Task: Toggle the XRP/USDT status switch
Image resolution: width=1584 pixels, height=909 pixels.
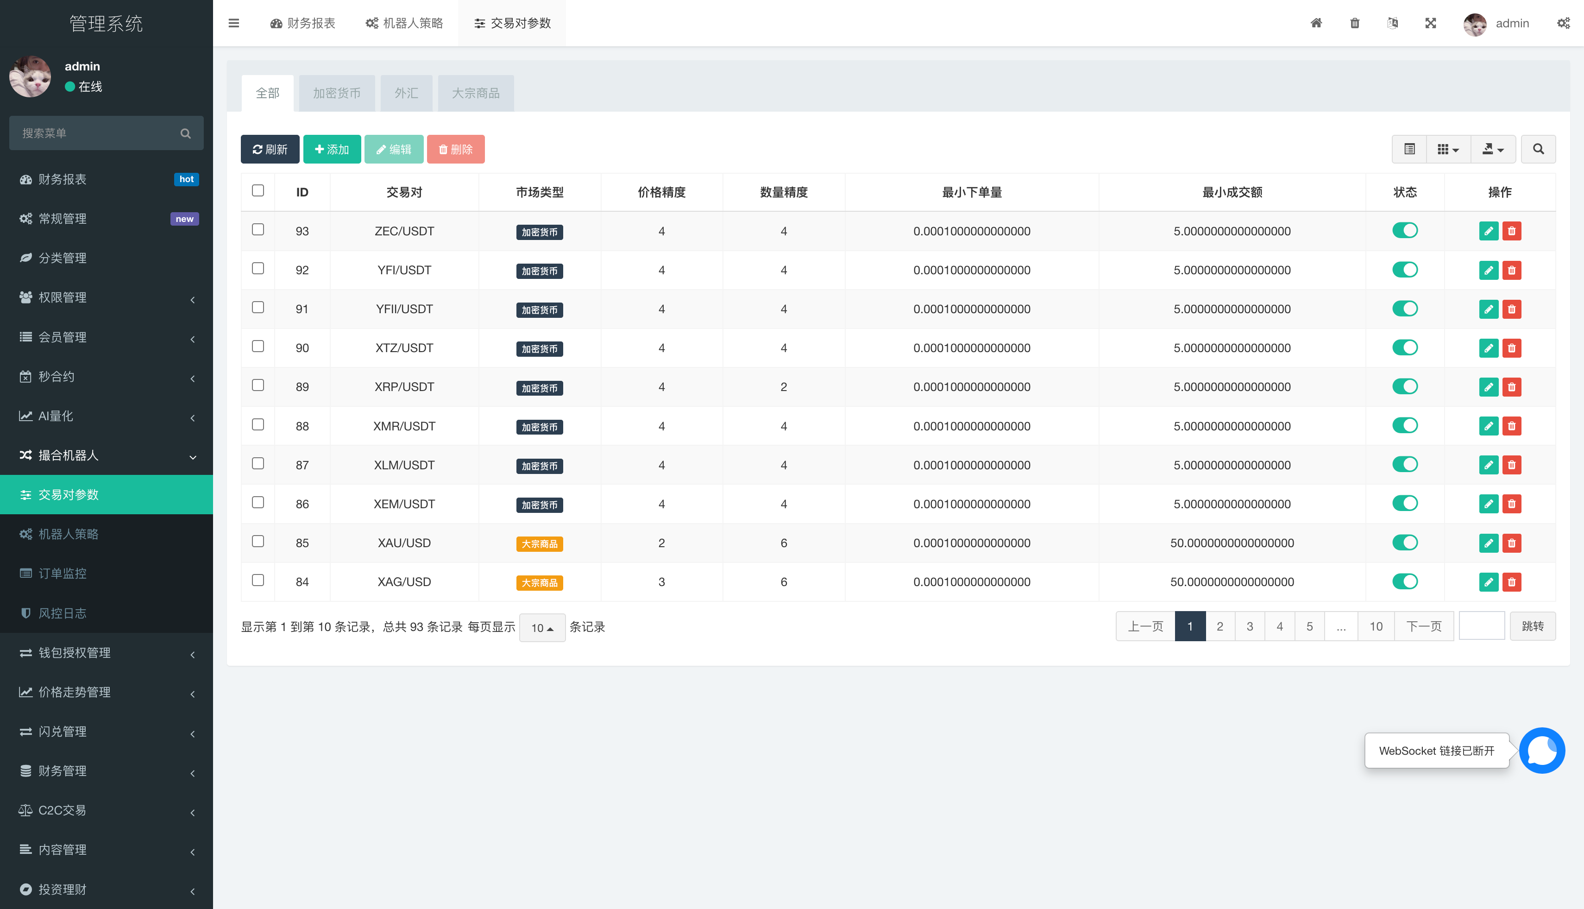Action: click(1404, 386)
